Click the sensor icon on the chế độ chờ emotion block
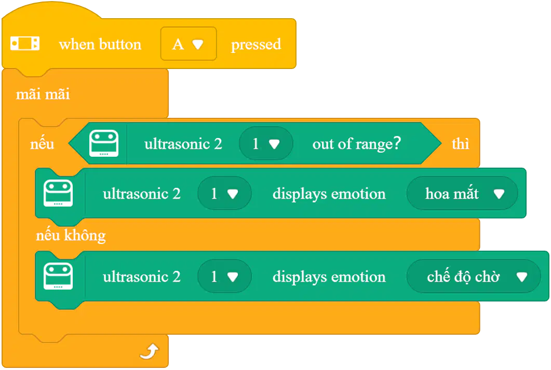The image size is (551, 370). 58,276
